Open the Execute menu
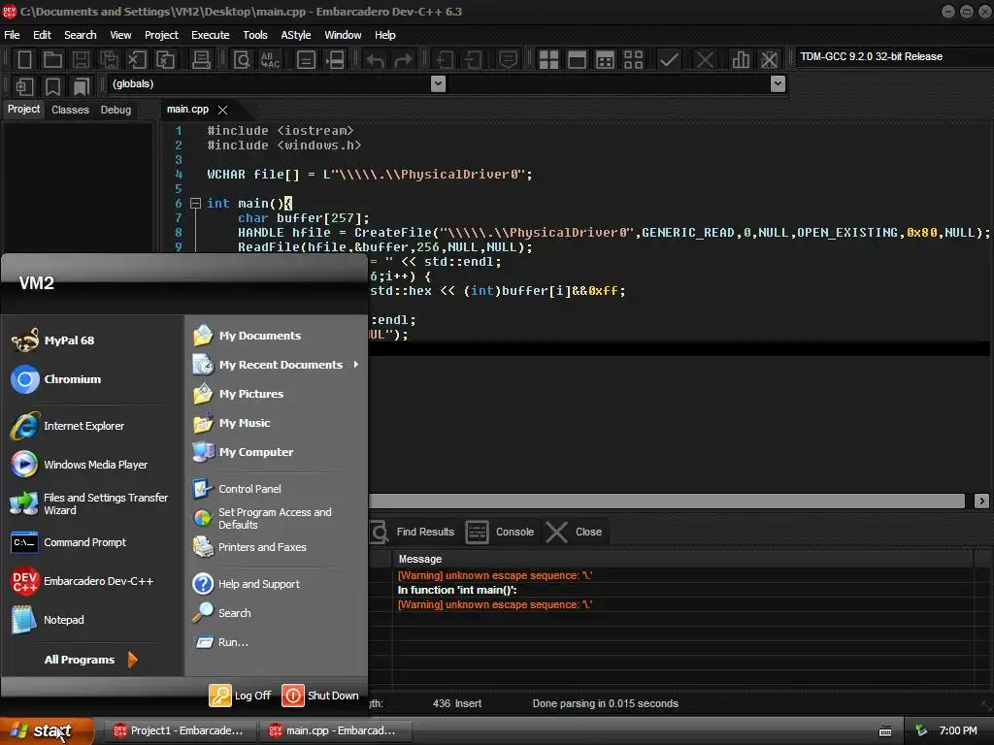Viewport: 994px width, 745px height. coord(210,35)
